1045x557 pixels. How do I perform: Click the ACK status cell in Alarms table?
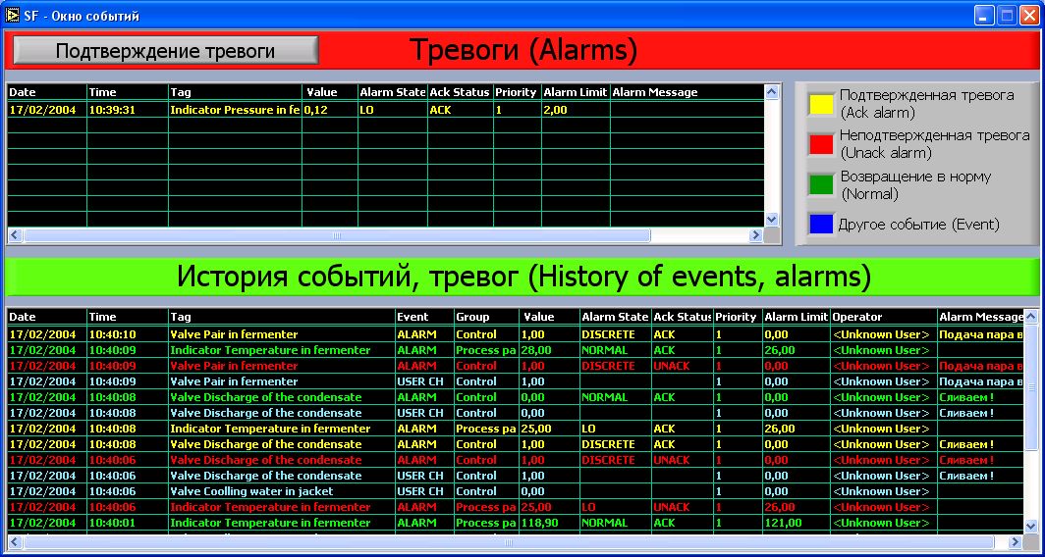440,110
